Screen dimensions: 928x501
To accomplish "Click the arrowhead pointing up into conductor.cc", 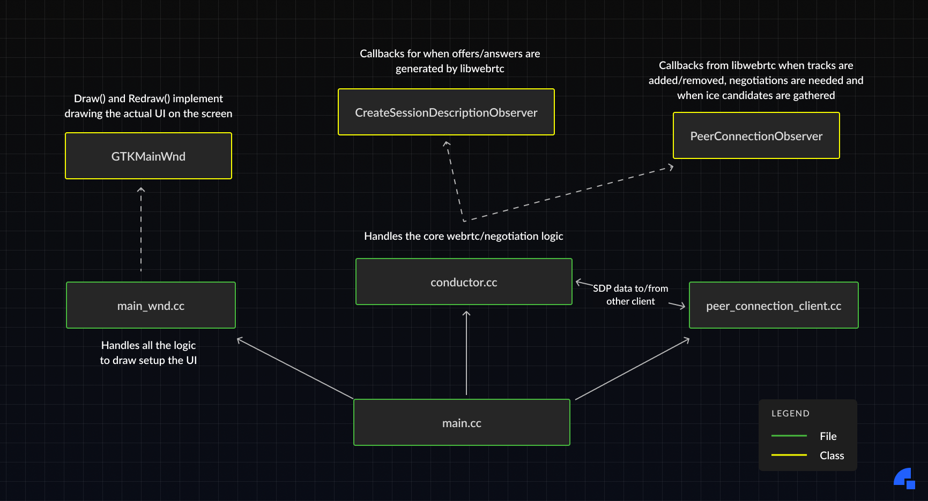I will [x=466, y=313].
